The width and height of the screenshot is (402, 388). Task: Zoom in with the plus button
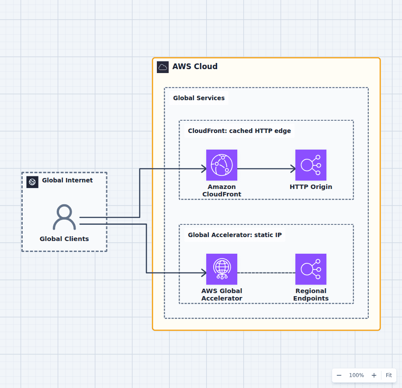(374, 375)
